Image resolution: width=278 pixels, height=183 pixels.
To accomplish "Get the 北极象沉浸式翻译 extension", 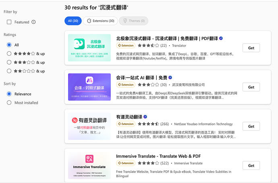I will click(x=251, y=48).
